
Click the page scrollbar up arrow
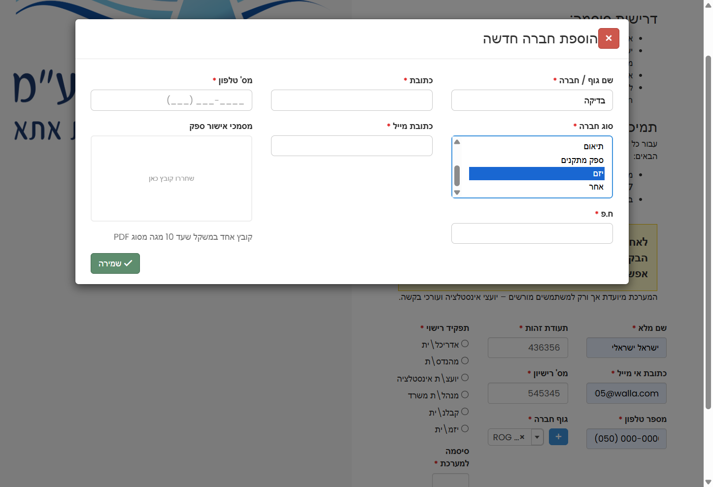pyautogui.click(x=709, y=4)
